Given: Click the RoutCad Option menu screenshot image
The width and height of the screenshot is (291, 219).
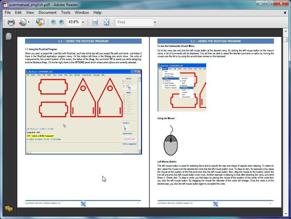Looking at the screenshot, I should pyautogui.click(x=182, y=87).
